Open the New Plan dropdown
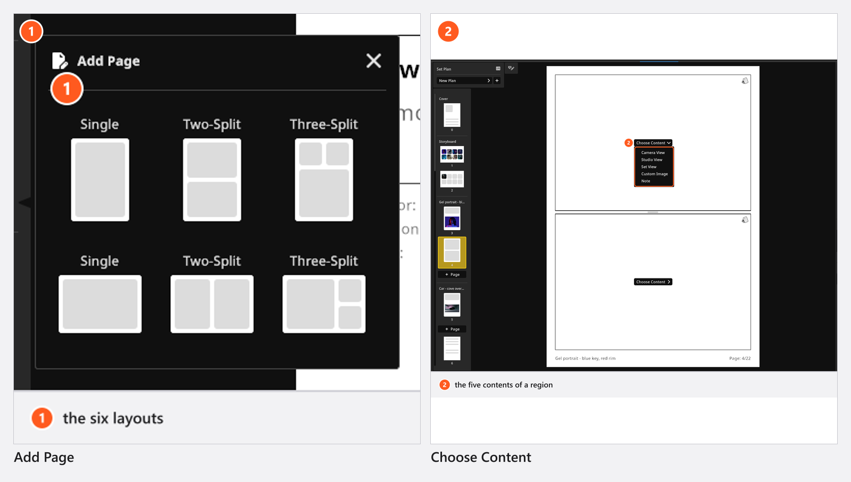Viewport: 851px width, 482px height. point(464,81)
